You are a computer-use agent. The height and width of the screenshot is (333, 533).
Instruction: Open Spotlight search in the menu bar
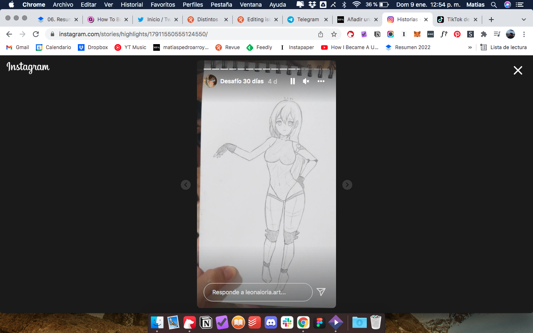(x=494, y=5)
